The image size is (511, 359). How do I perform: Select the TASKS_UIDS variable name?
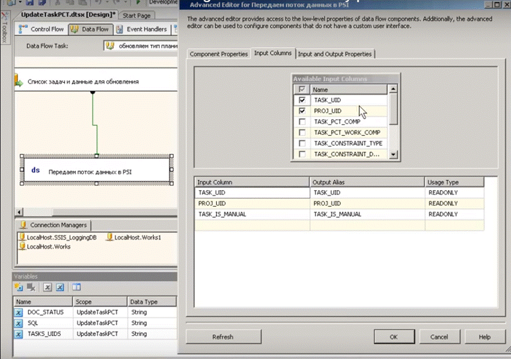pyautogui.click(x=44, y=334)
